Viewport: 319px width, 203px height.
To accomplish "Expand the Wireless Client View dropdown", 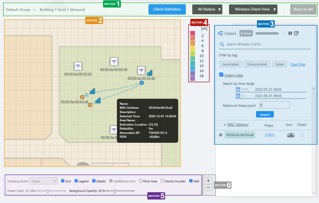I will [253, 9].
